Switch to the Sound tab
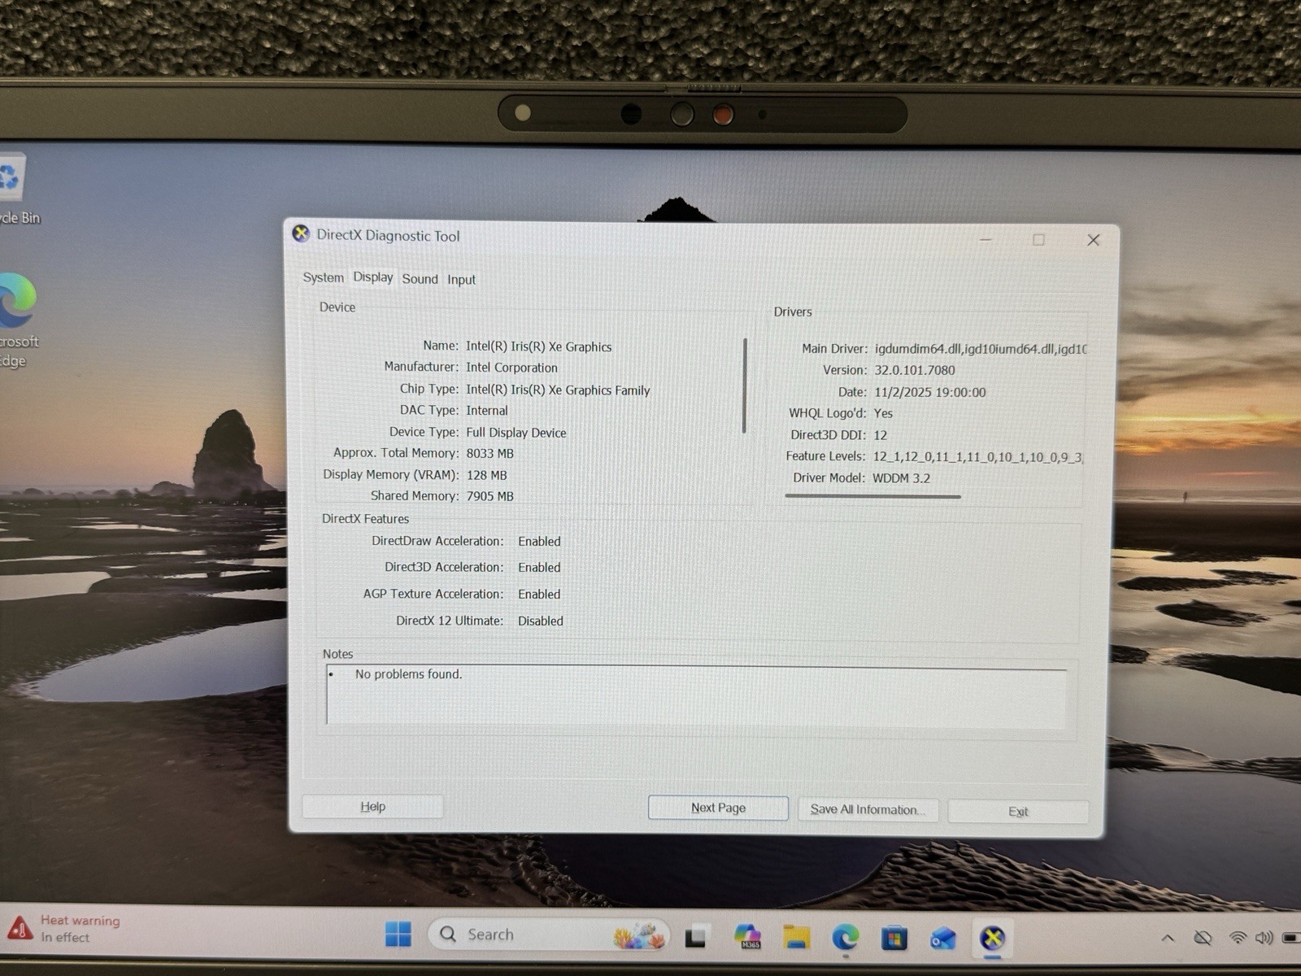 [420, 279]
